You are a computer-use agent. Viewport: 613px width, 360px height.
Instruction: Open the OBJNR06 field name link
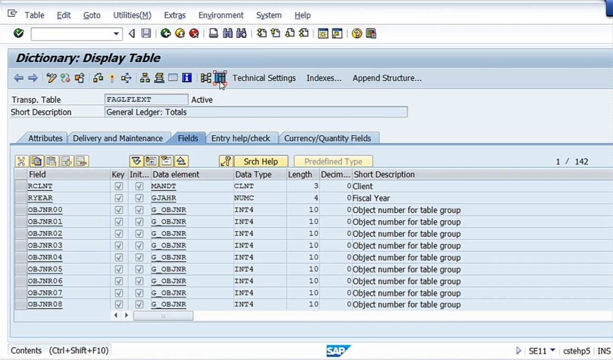[45, 281]
